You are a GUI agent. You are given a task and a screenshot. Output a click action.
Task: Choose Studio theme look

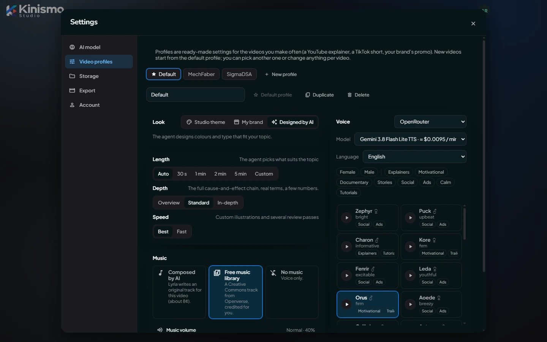pyautogui.click(x=206, y=122)
